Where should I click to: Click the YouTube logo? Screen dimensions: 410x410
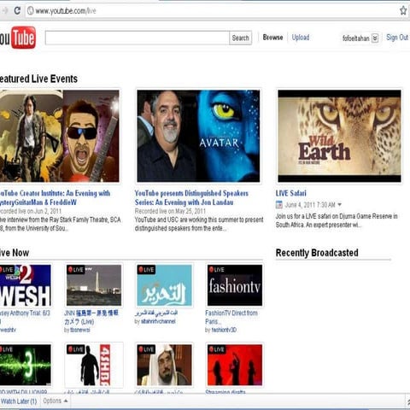coord(18,38)
